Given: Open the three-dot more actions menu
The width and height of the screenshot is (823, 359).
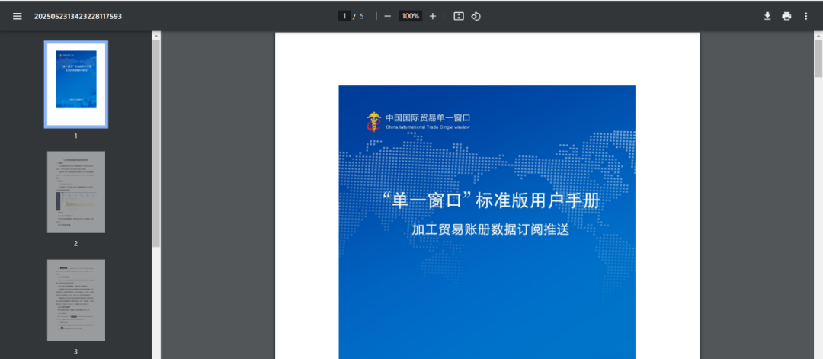Looking at the screenshot, I should (805, 16).
